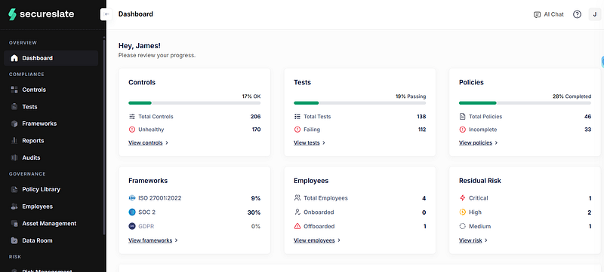This screenshot has width=604, height=272.
Task: Click the Frameworks cube icon in sidebar
Action: [x=14, y=124]
